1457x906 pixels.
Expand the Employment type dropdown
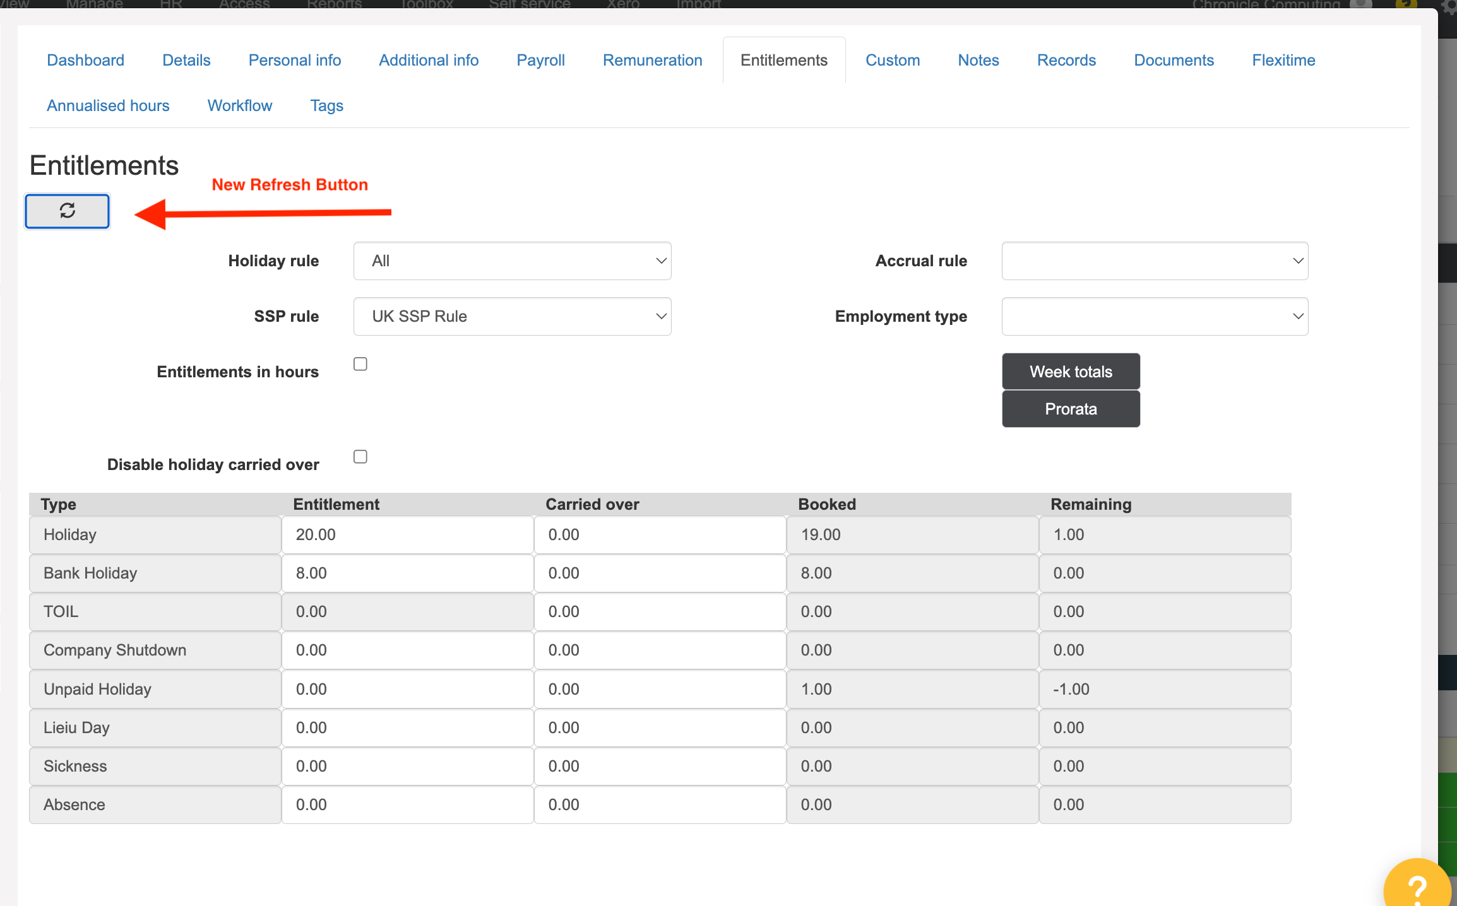pyautogui.click(x=1155, y=317)
